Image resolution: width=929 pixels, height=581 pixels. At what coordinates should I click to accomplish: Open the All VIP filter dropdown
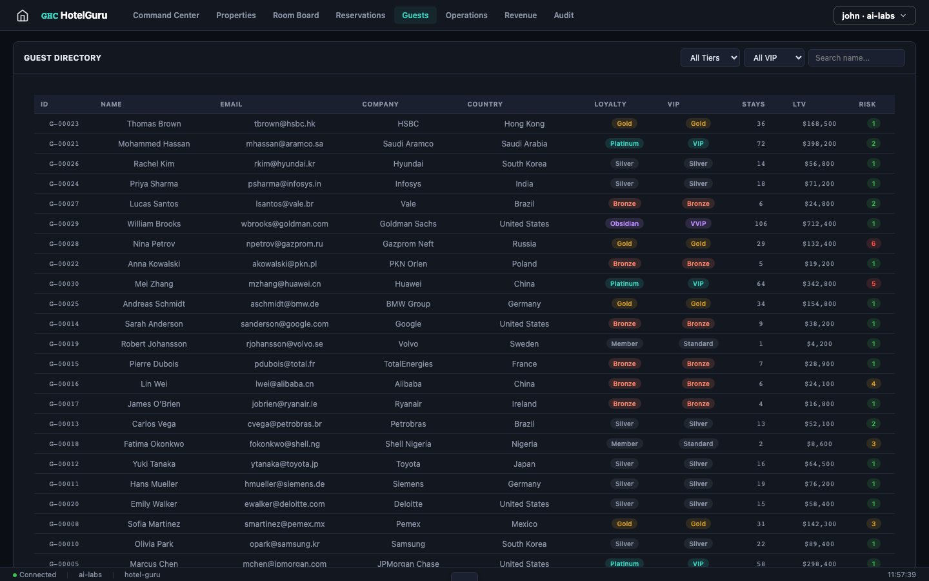coord(774,57)
